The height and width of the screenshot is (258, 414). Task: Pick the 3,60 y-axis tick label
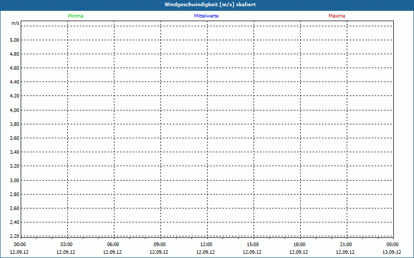(x=14, y=138)
